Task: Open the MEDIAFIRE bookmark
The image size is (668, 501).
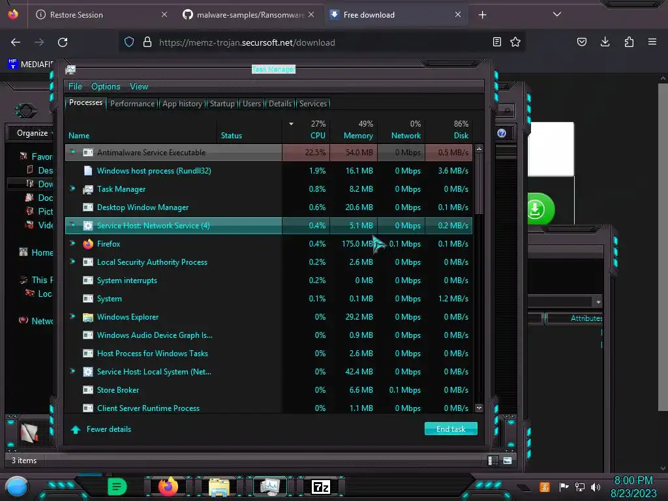Action: coord(30,65)
